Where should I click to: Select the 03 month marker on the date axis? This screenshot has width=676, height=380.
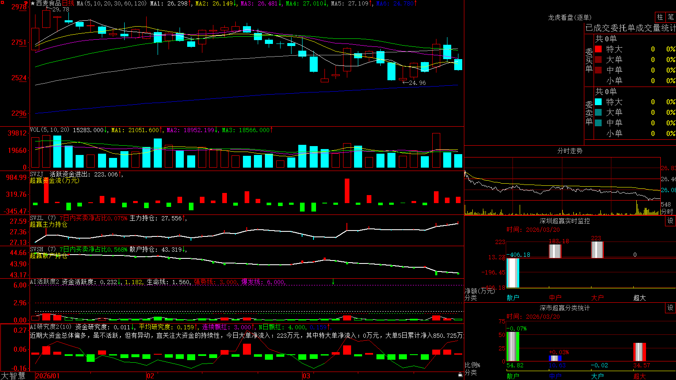pyautogui.click(x=306, y=376)
